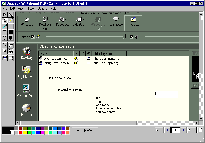Open the Options menu
Image resolution: width=205 pixels, height=143 pixels.
pyautogui.click(x=42, y=9)
